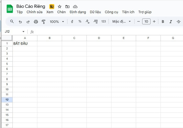Toggle strikethrough formatting
The width and height of the screenshot is (183, 128).
[x=179, y=22]
